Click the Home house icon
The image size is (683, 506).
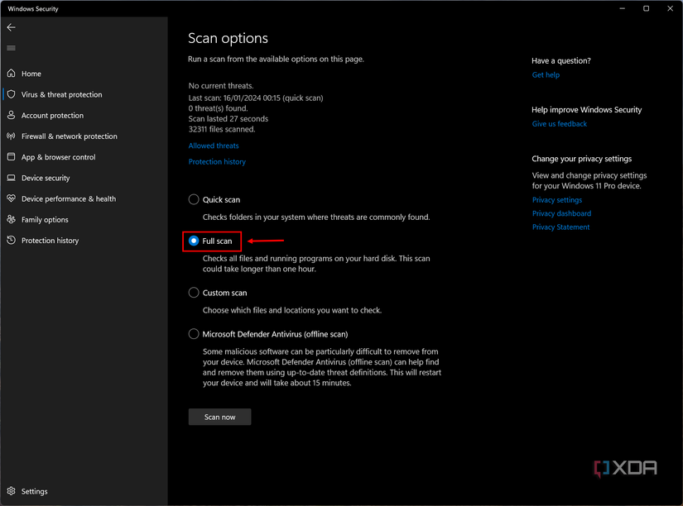(x=12, y=73)
